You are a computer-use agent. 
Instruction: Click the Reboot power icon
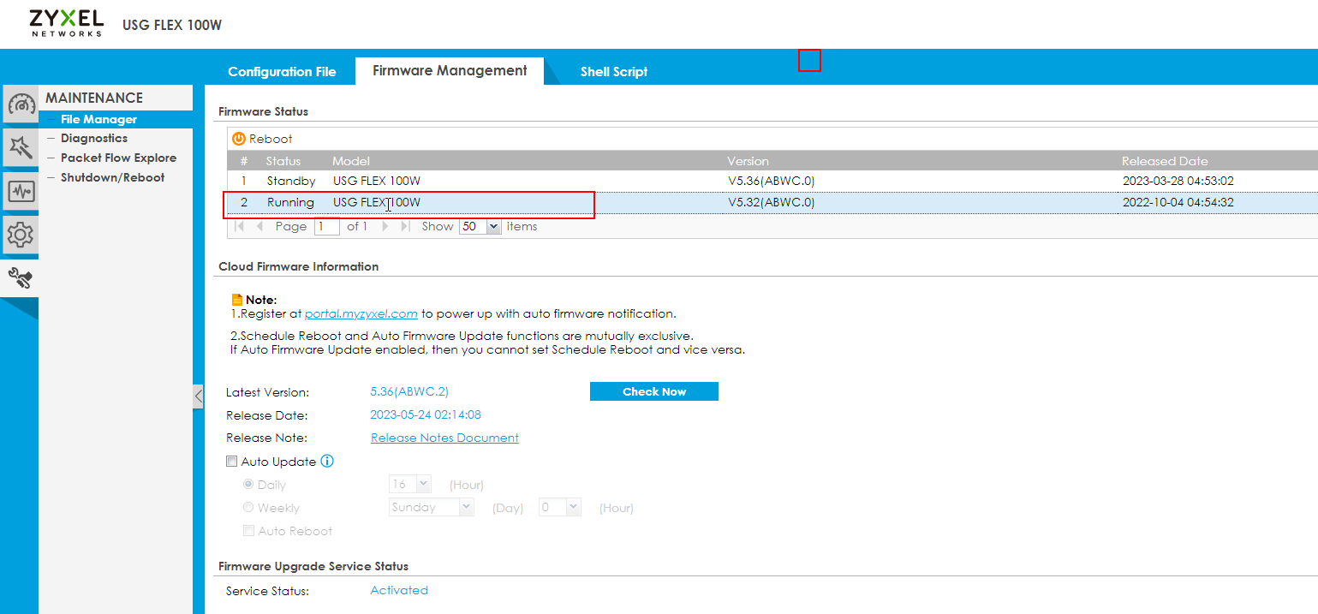(239, 139)
